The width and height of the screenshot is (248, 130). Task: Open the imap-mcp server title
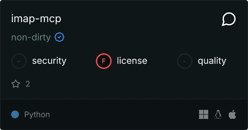pos(36,19)
